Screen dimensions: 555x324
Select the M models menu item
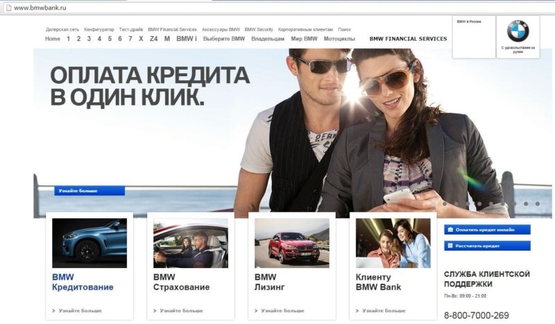pos(167,39)
